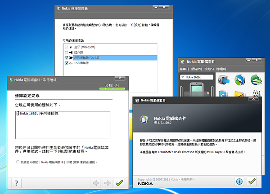Open the 網路(W) menu

(x=197, y=69)
